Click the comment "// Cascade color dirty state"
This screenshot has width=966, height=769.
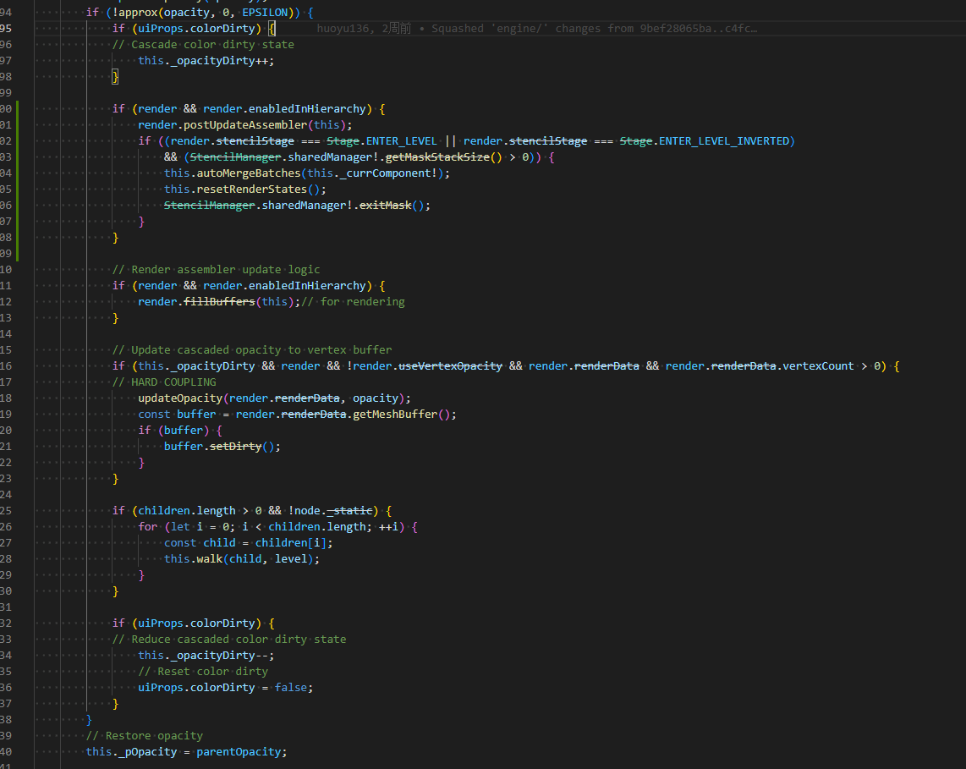203,44
